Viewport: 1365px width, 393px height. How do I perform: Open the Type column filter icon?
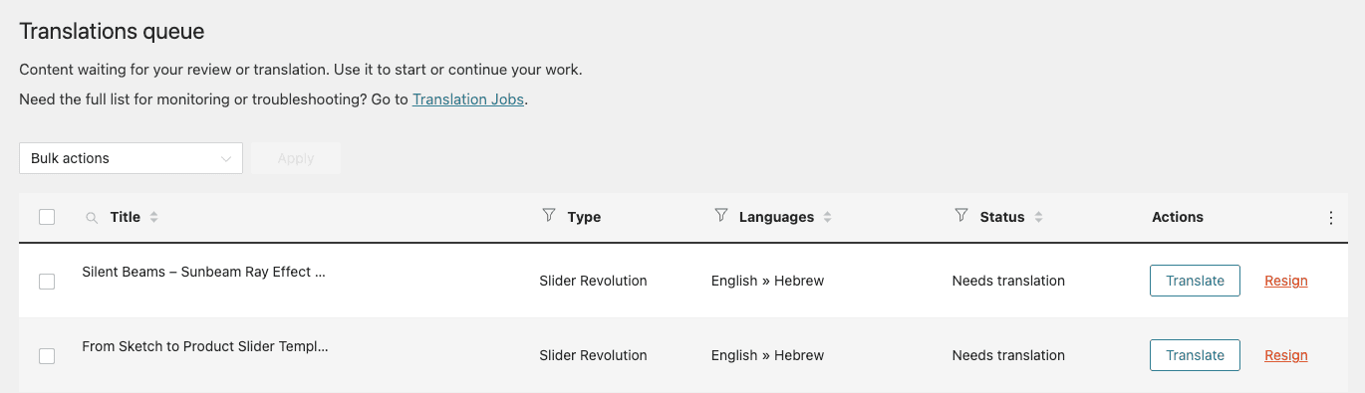tap(548, 216)
